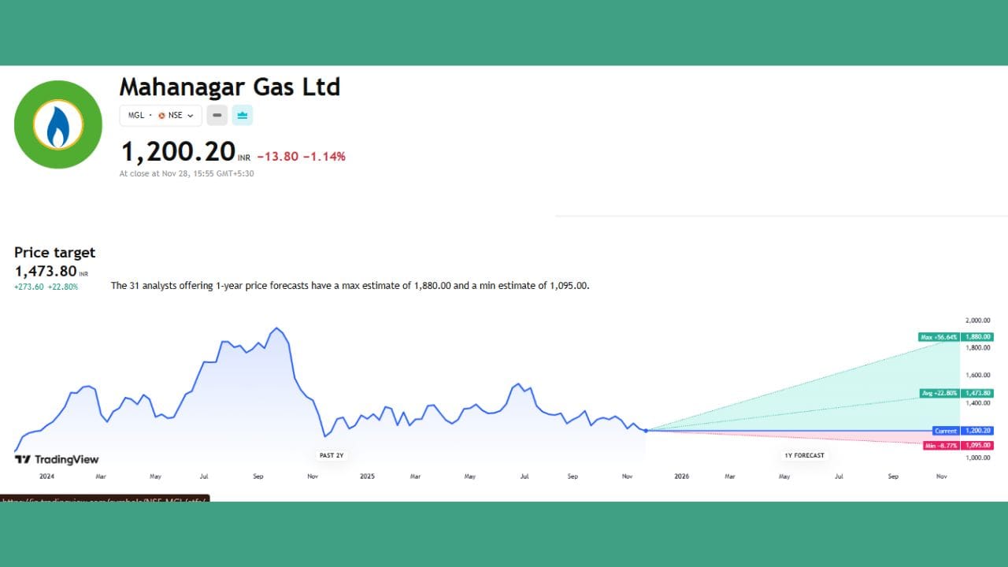The height and width of the screenshot is (567, 1008).
Task: Click the minus icon beside the symbol selector
Action: coord(217,115)
